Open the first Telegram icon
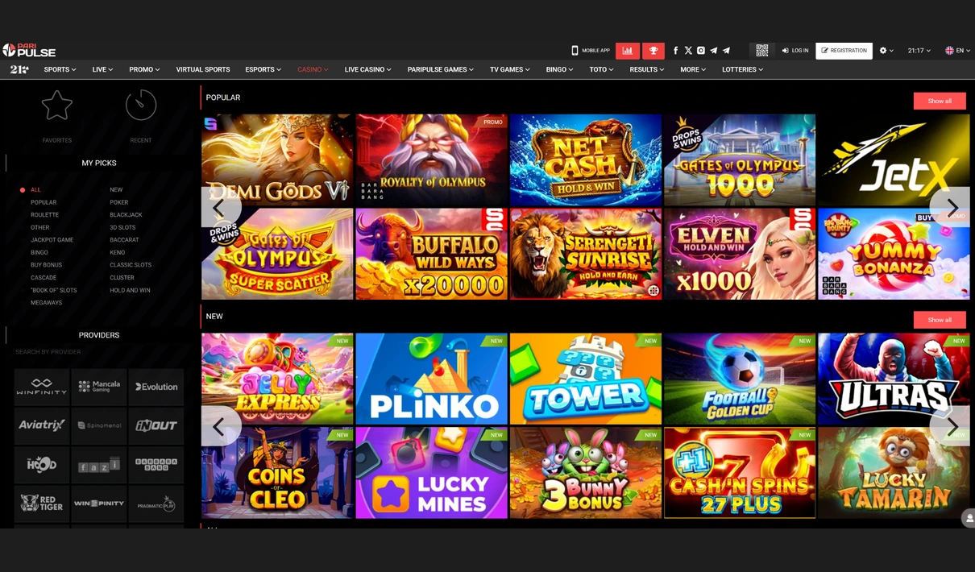This screenshot has height=572, width=975. 713,51
